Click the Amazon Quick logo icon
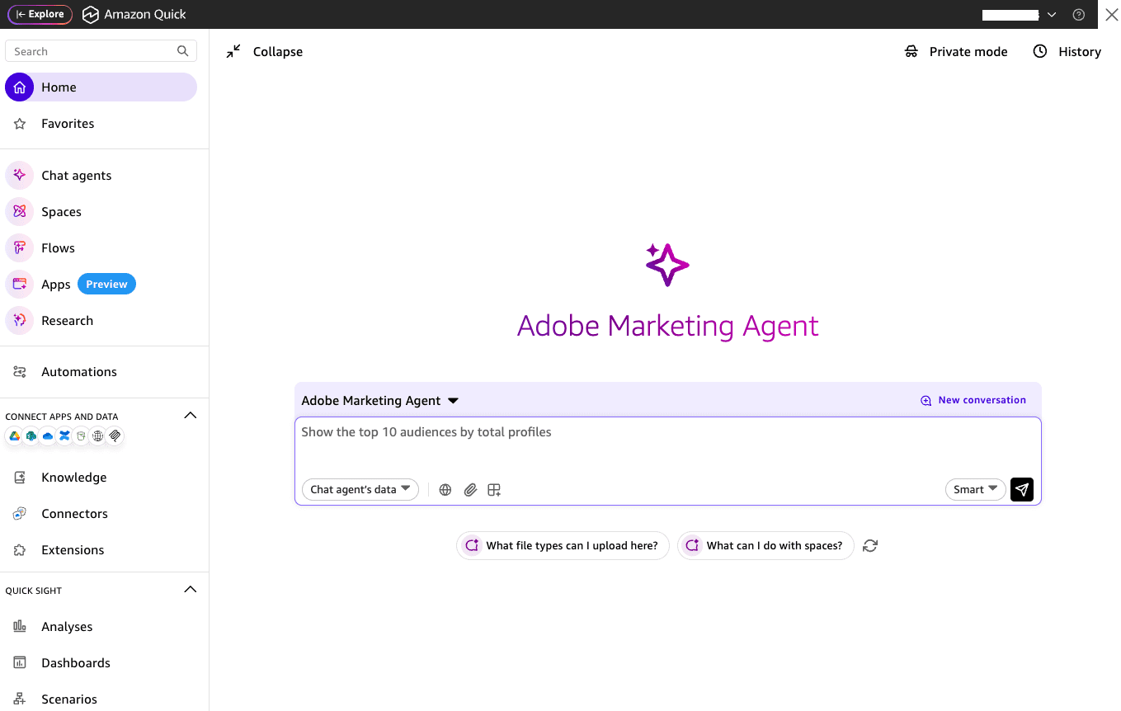Image resolution: width=1121 pixels, height=711 pixels. coord(90,15)
